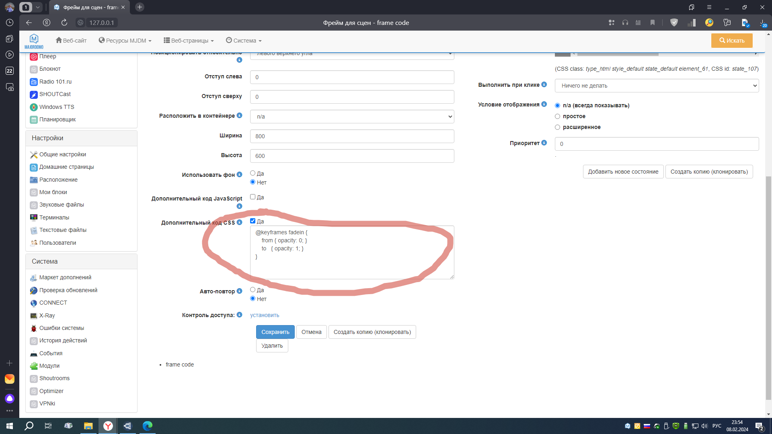Click info icon next to Авто-повтор
Image resolution: width=772 pixels, height=434 pixels.
239,291
